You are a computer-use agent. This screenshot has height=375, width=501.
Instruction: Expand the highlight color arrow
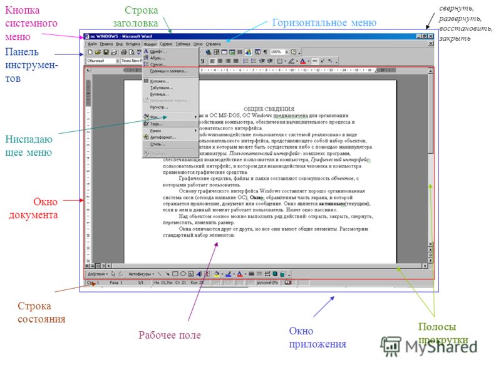pyautogui.click(x=296, y=61)
